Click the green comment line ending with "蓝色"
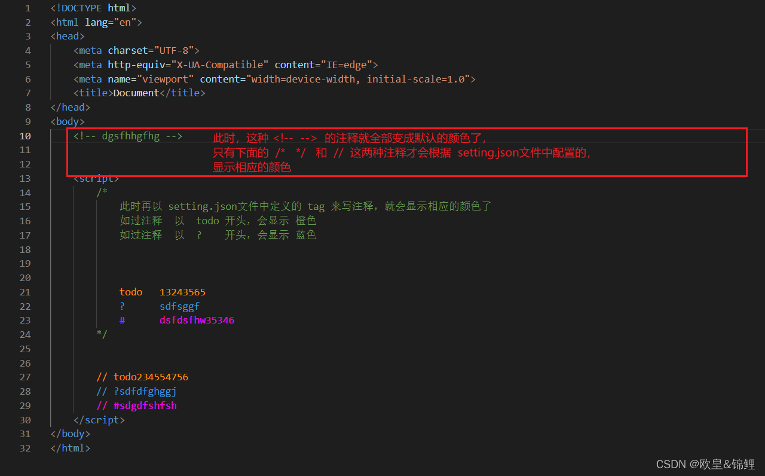This screenshot has height=476, width=765. tap(218, 235)
